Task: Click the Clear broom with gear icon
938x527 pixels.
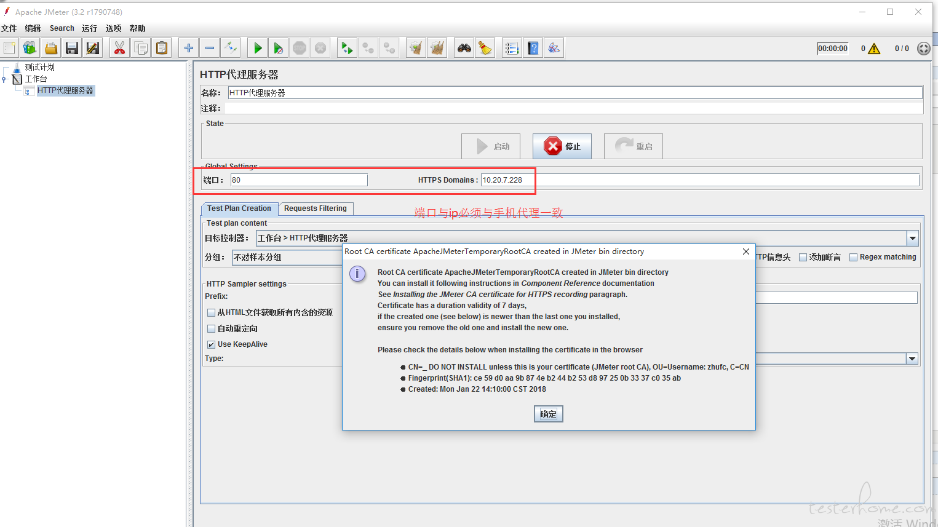Action: coord(416,48)
